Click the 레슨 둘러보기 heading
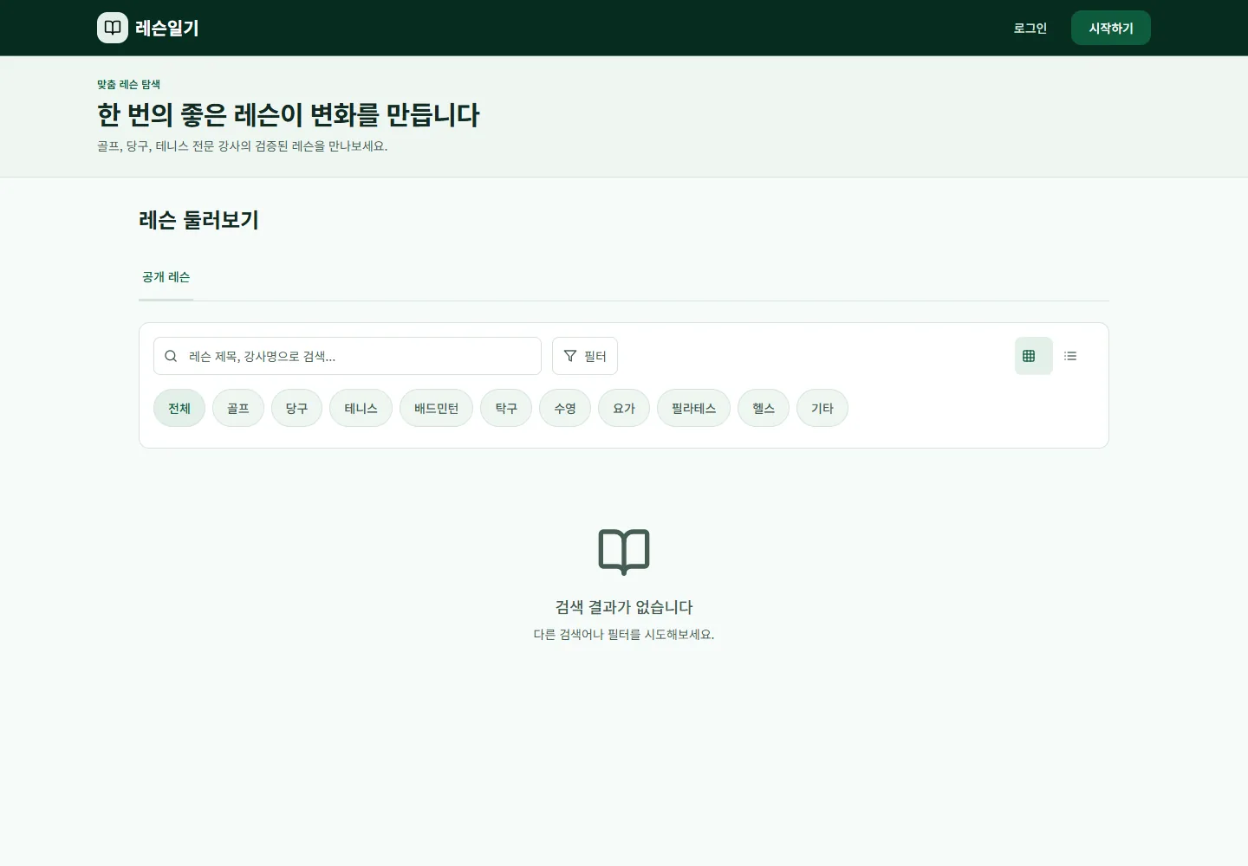This screenshot has height=866, width=1248. click(198, 220)
